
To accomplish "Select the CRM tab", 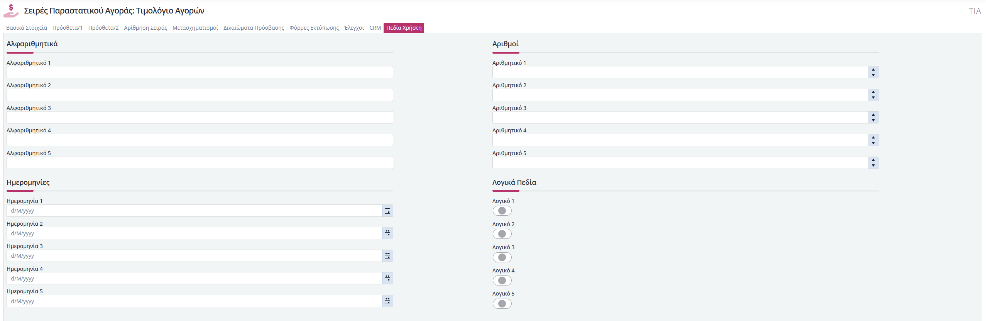I will [375, 28].
